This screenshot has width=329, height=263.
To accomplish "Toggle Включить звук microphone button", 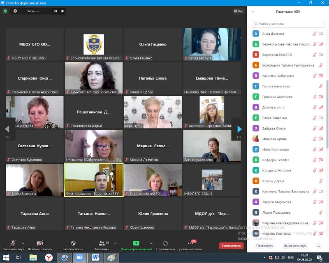I will pyautogui.click(x=13, y=243).
